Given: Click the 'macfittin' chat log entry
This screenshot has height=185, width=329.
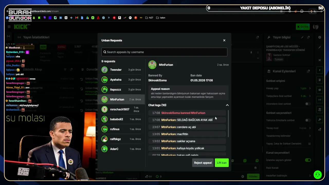Looking at the screenshot, I should coord(187,134).
